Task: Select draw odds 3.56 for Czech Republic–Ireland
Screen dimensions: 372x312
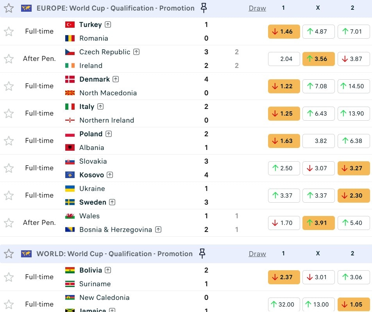Action: click(x=318, y=59)
